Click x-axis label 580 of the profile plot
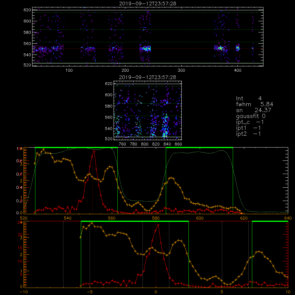 coord(156,218)
